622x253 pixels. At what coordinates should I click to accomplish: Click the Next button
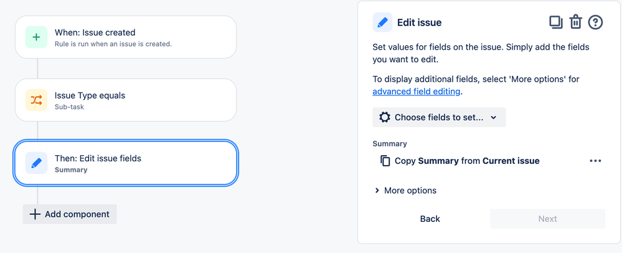click(547, 219)
